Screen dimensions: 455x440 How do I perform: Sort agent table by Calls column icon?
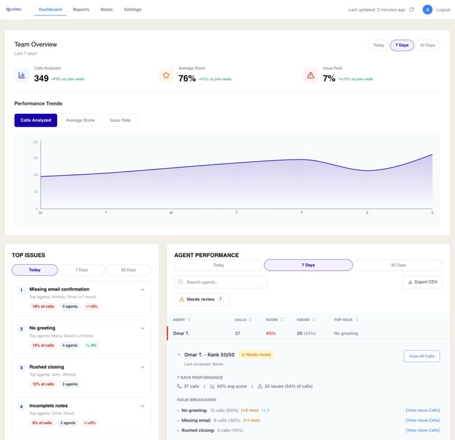(x=250, y=320)
